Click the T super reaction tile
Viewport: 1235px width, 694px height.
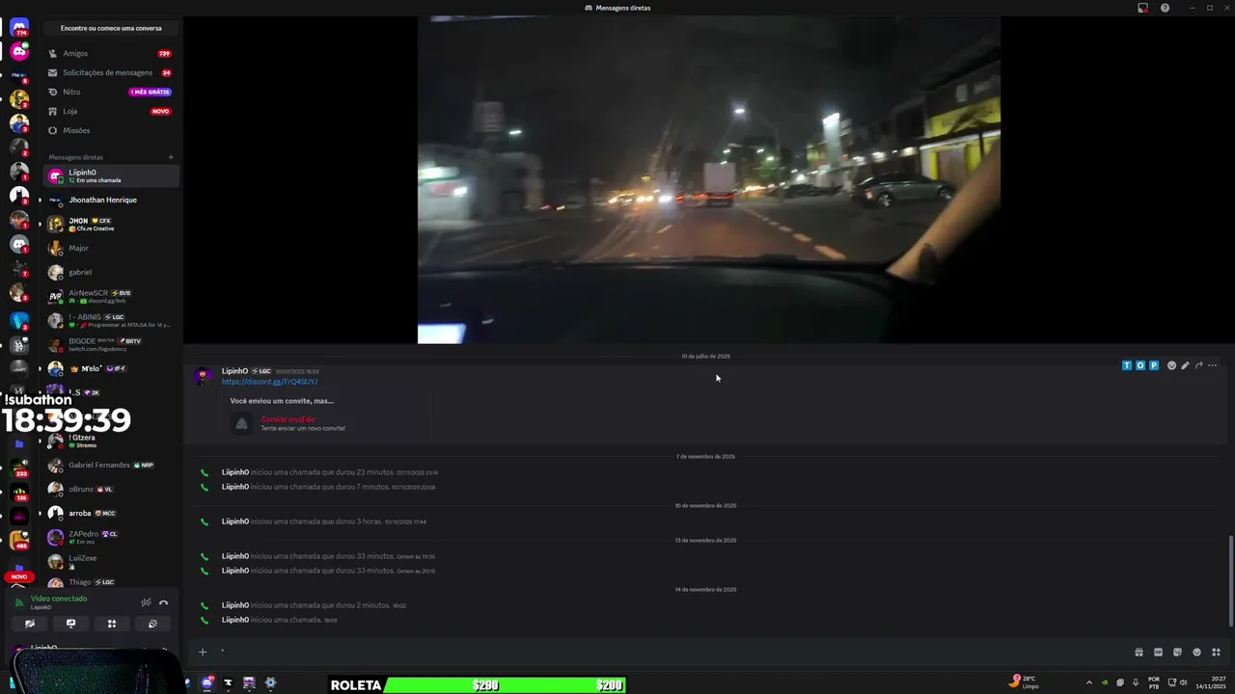click(1127, 365)
